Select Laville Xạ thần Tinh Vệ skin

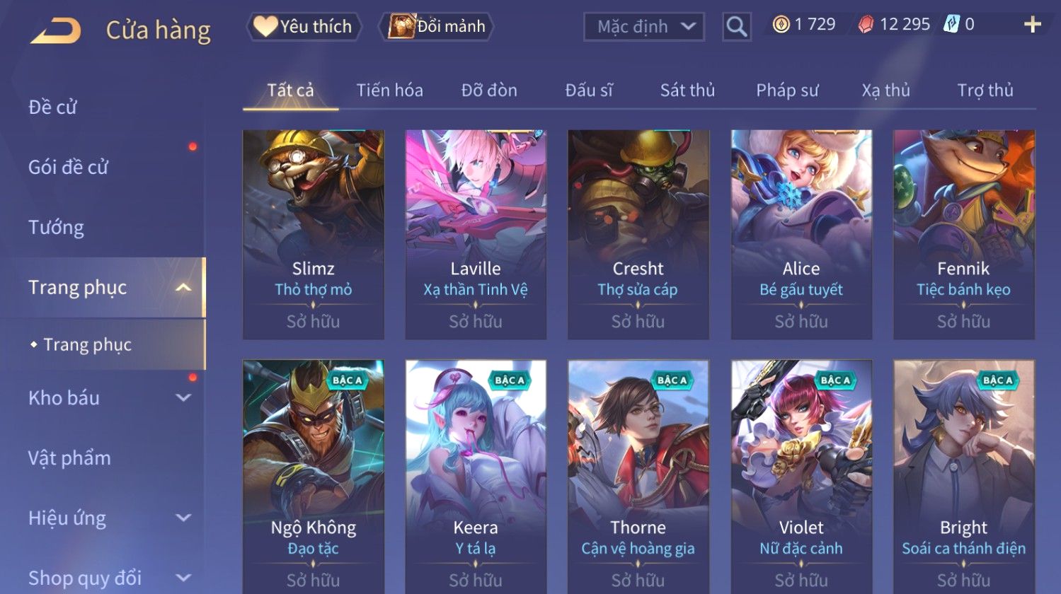(x=476, y=235)
